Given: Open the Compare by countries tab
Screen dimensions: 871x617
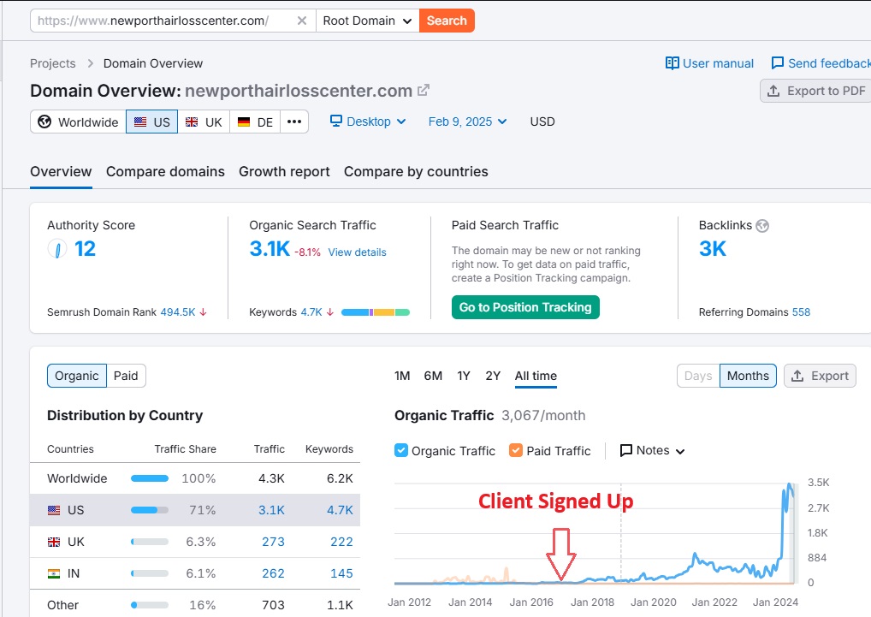Looking at the screenshot, I should pos(416,172).
